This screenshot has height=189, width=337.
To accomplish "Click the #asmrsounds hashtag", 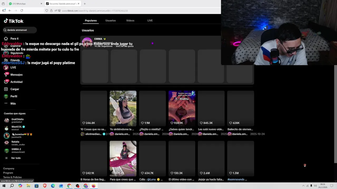I will (236, 180).
